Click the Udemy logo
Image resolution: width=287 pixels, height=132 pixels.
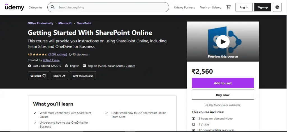pos(15,7)
